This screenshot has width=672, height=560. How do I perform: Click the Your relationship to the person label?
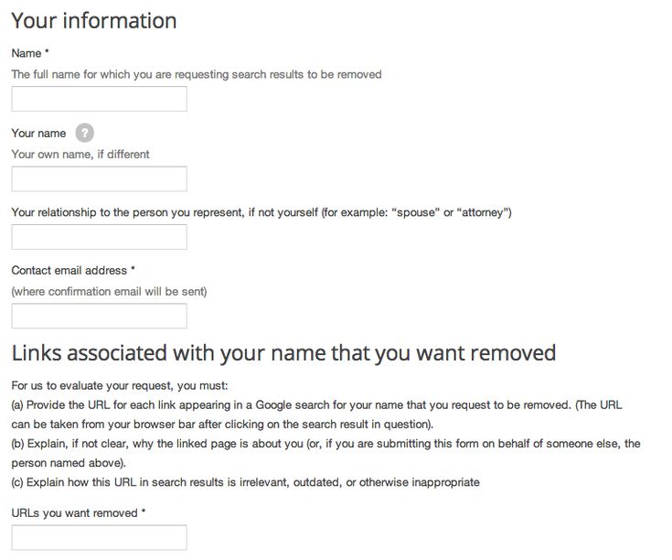261,212
